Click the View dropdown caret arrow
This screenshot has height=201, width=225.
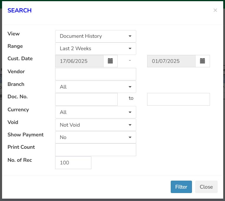coord(130,36)
